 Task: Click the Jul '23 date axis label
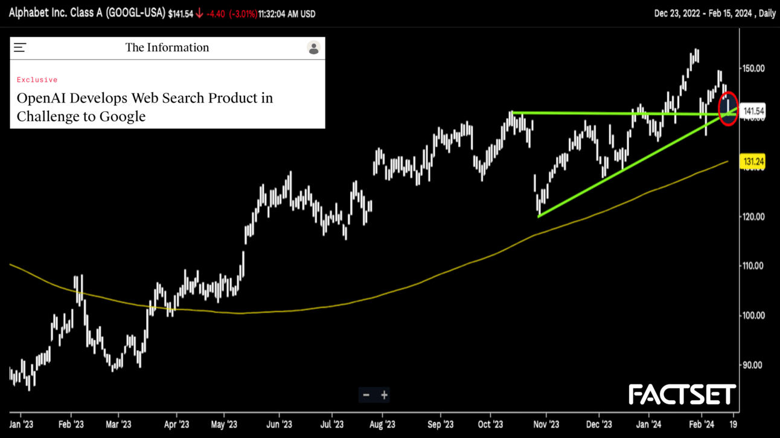coord(332,424)
